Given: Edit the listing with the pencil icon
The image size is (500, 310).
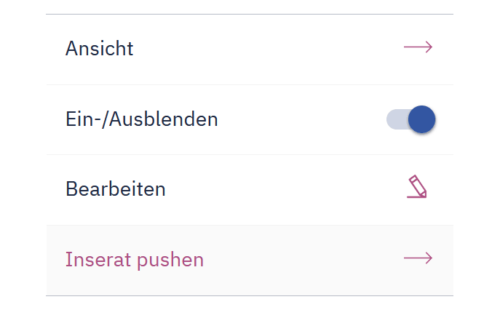Looking at the screenshot, I should 417,186.
